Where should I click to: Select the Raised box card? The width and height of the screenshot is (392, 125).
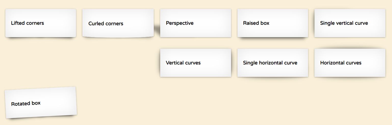point(273,23)
